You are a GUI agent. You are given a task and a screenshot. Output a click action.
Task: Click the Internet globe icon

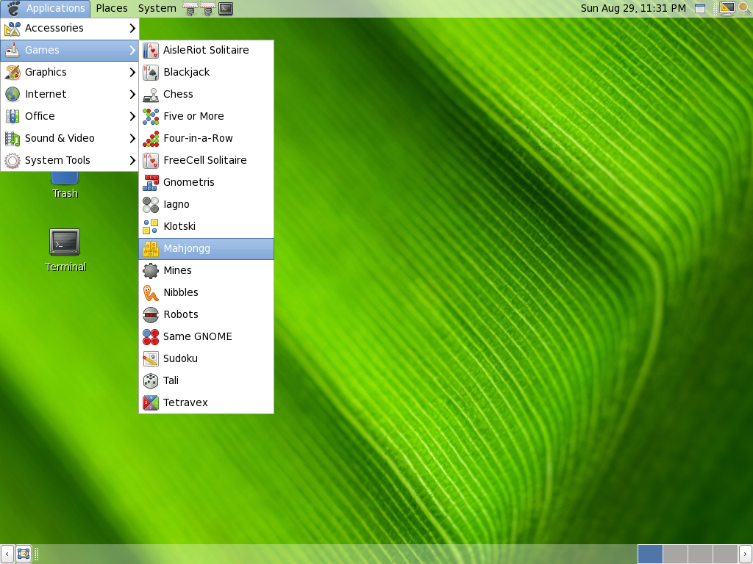tap(13, 95)
